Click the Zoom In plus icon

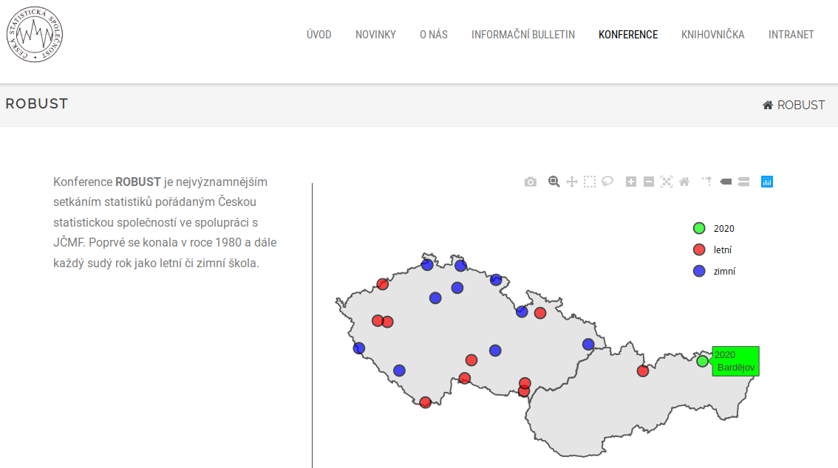(x=631, y=182)
